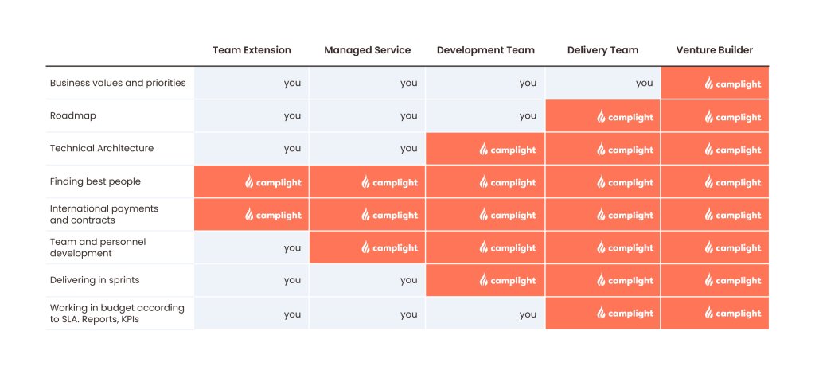Image resolution: width=815 pixels, height=374 pixels.
Task: Click the Technical Architecture row label
Action: [102, 148]
